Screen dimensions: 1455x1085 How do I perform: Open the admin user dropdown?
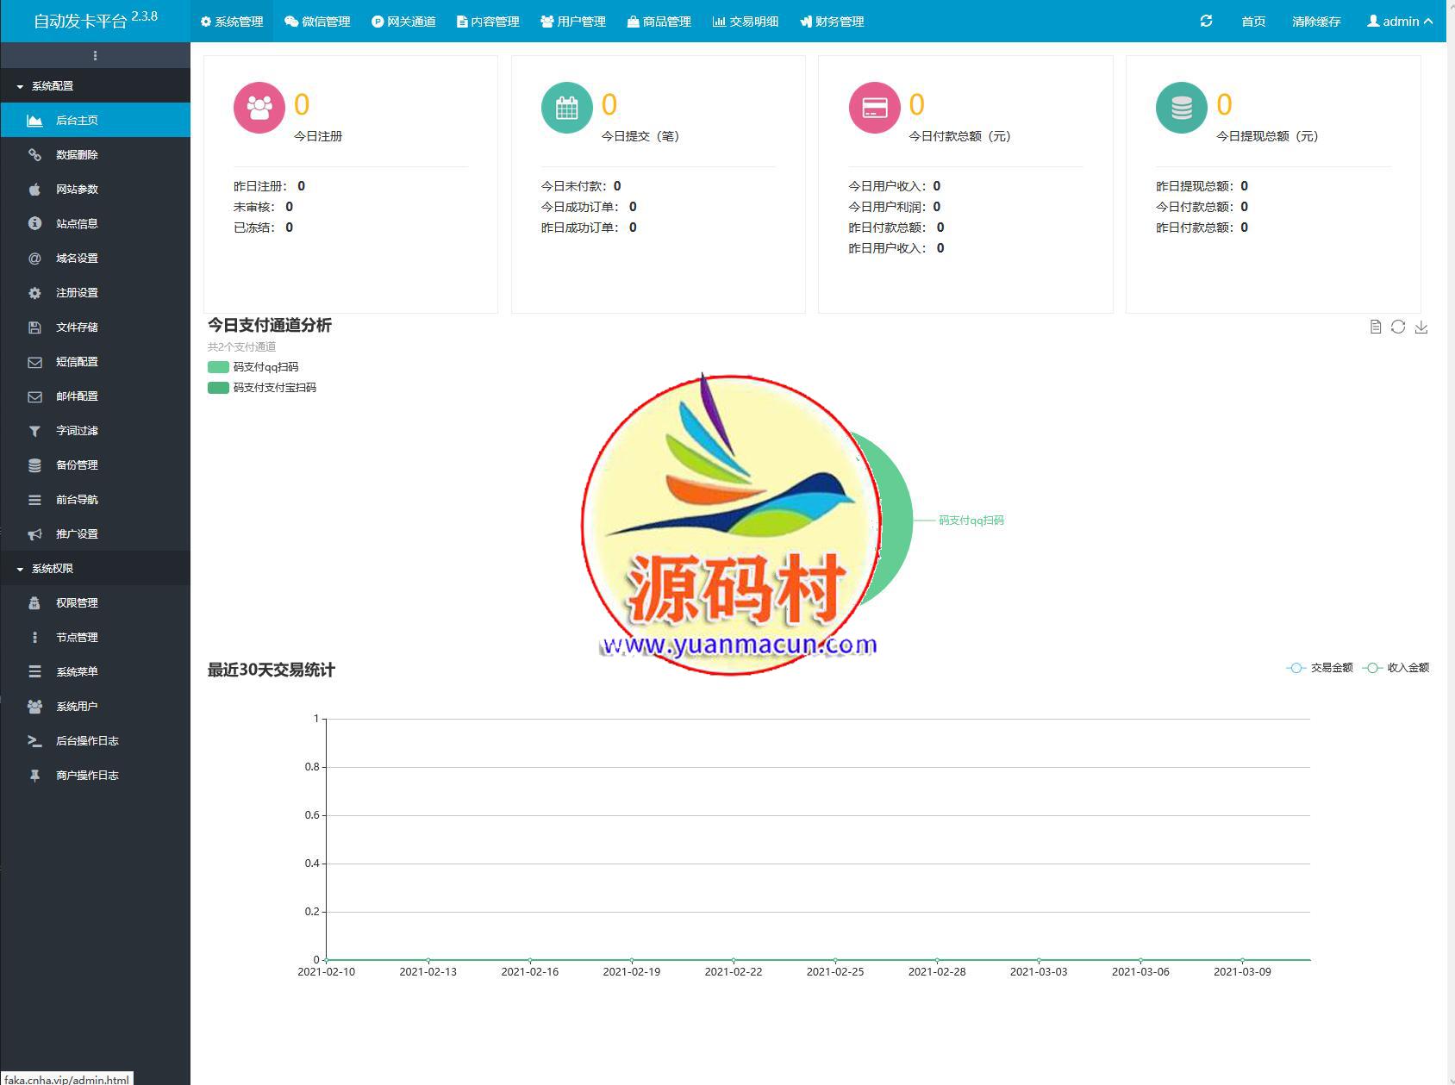click(1400, 22)
